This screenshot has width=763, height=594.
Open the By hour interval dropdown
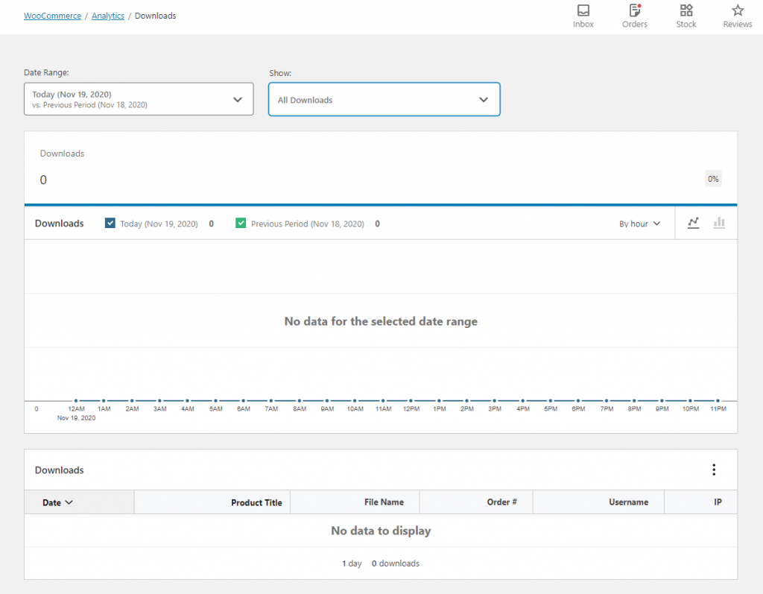point(639,224)
